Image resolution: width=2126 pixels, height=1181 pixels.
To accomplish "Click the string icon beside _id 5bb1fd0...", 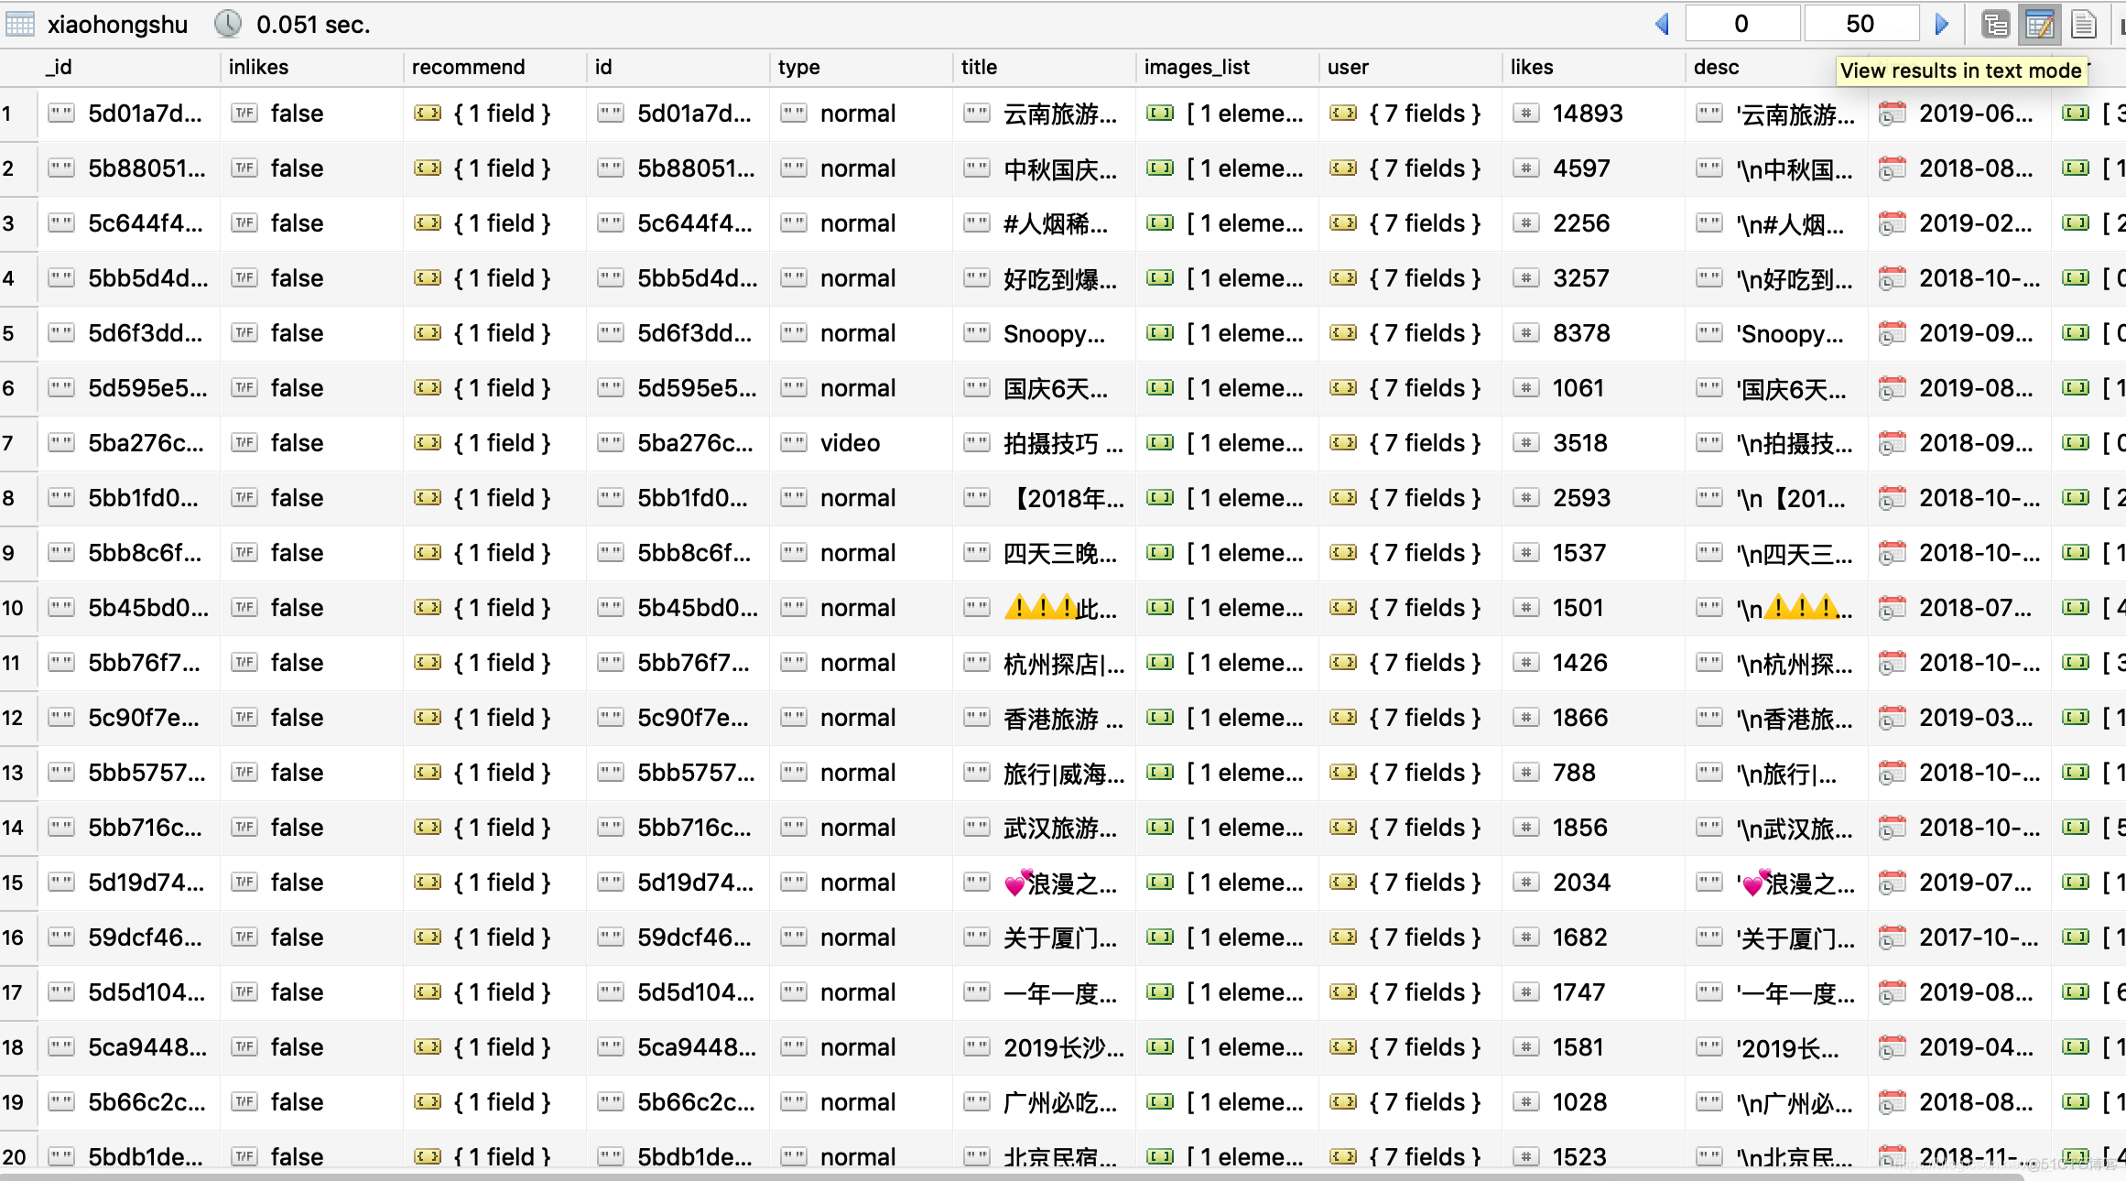I will (61, 498).
